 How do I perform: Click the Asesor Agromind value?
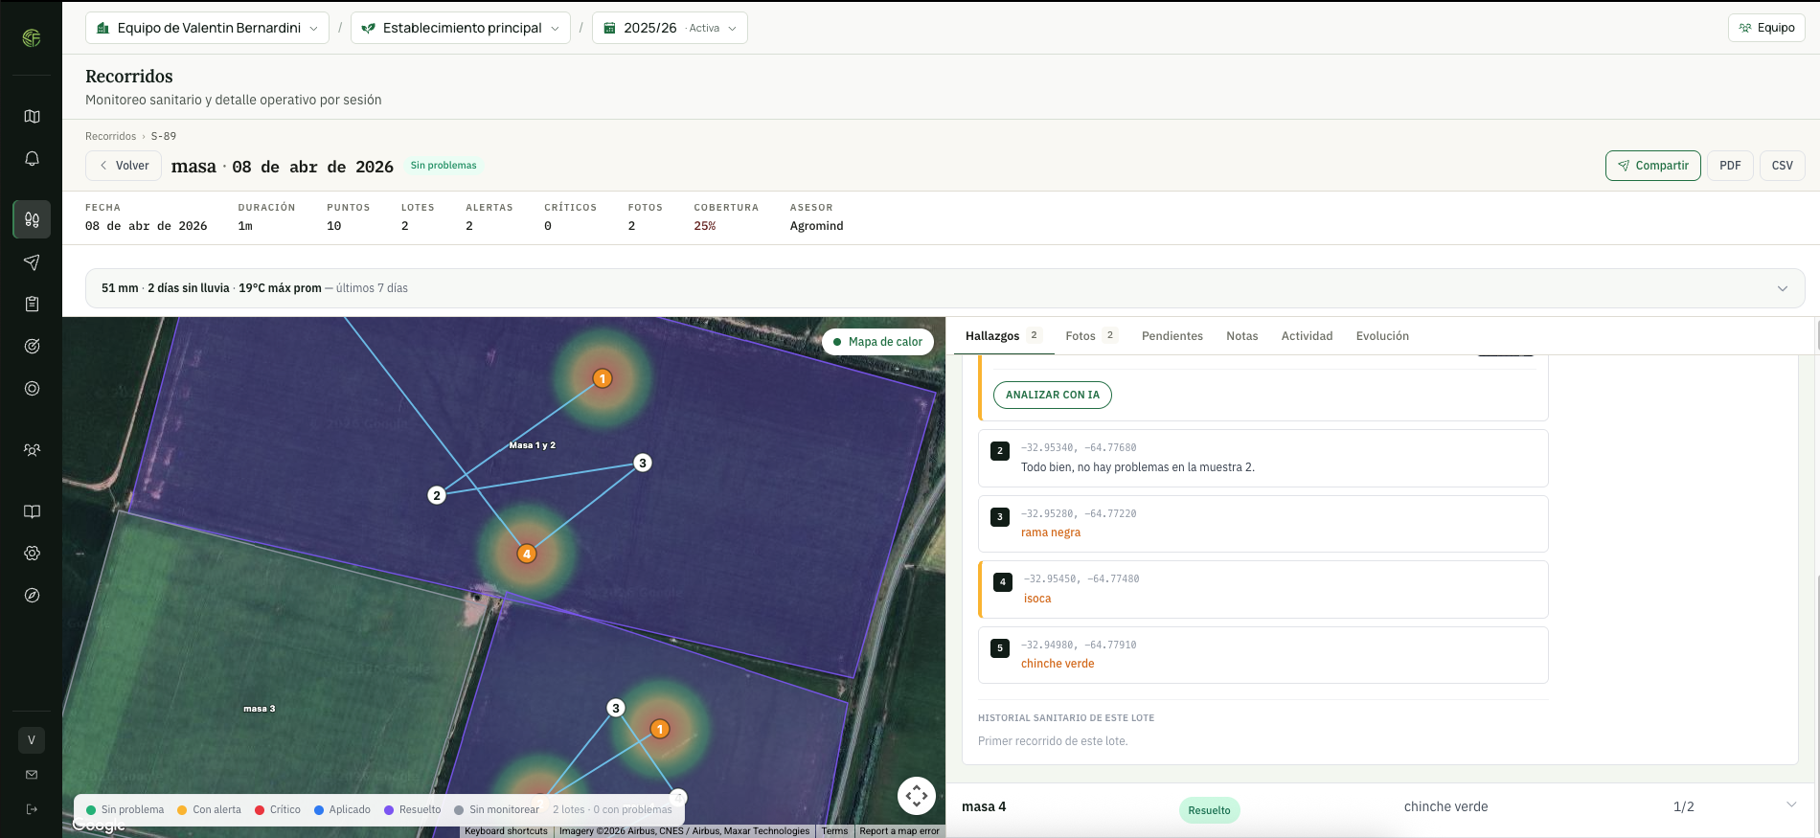pyautogui.click(x=816, y=226)
